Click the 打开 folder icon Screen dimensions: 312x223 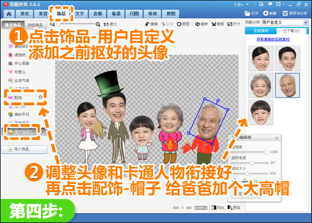251,14
